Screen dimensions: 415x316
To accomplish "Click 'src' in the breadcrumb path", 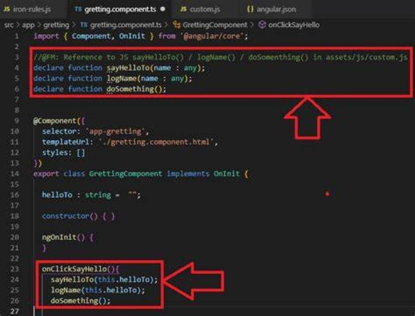I will coord(9,25).
